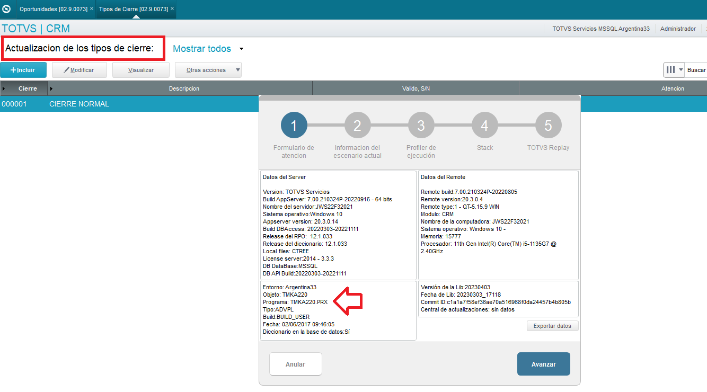Click TOTVS Servicios MSSQL Argentina33 in the header
This screenshot has width=707, height=392.
coord(601,29)
